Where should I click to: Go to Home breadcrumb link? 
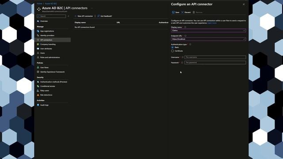39,4
